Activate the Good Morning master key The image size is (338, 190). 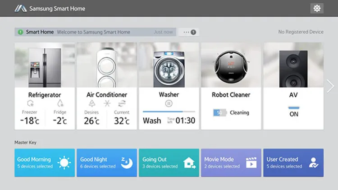pyautogui.click(x=45, y=162)
